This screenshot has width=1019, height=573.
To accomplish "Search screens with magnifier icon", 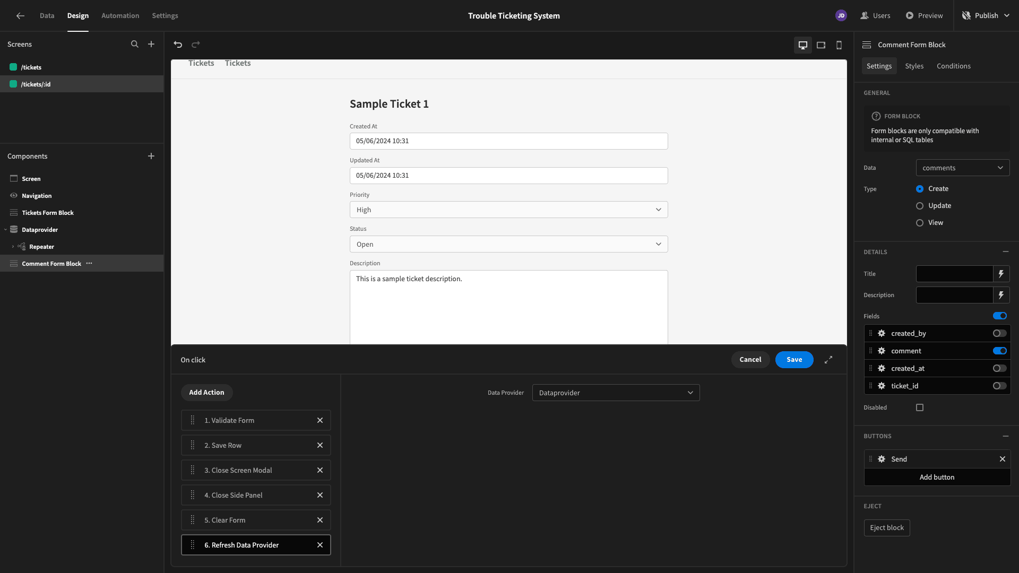I will [135, 45].
